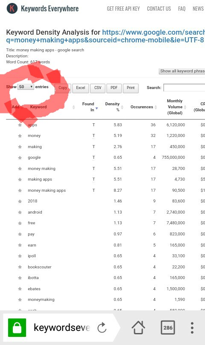Sort by Monthly Volume (Global) column

tap(176, 107)
